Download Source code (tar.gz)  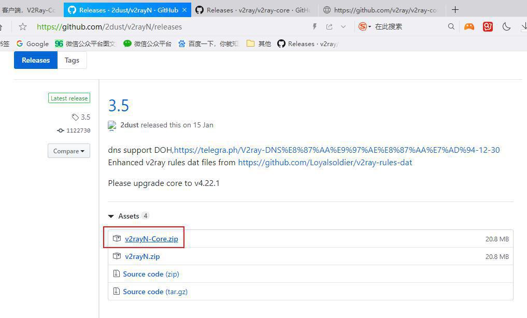pos(155,292)
